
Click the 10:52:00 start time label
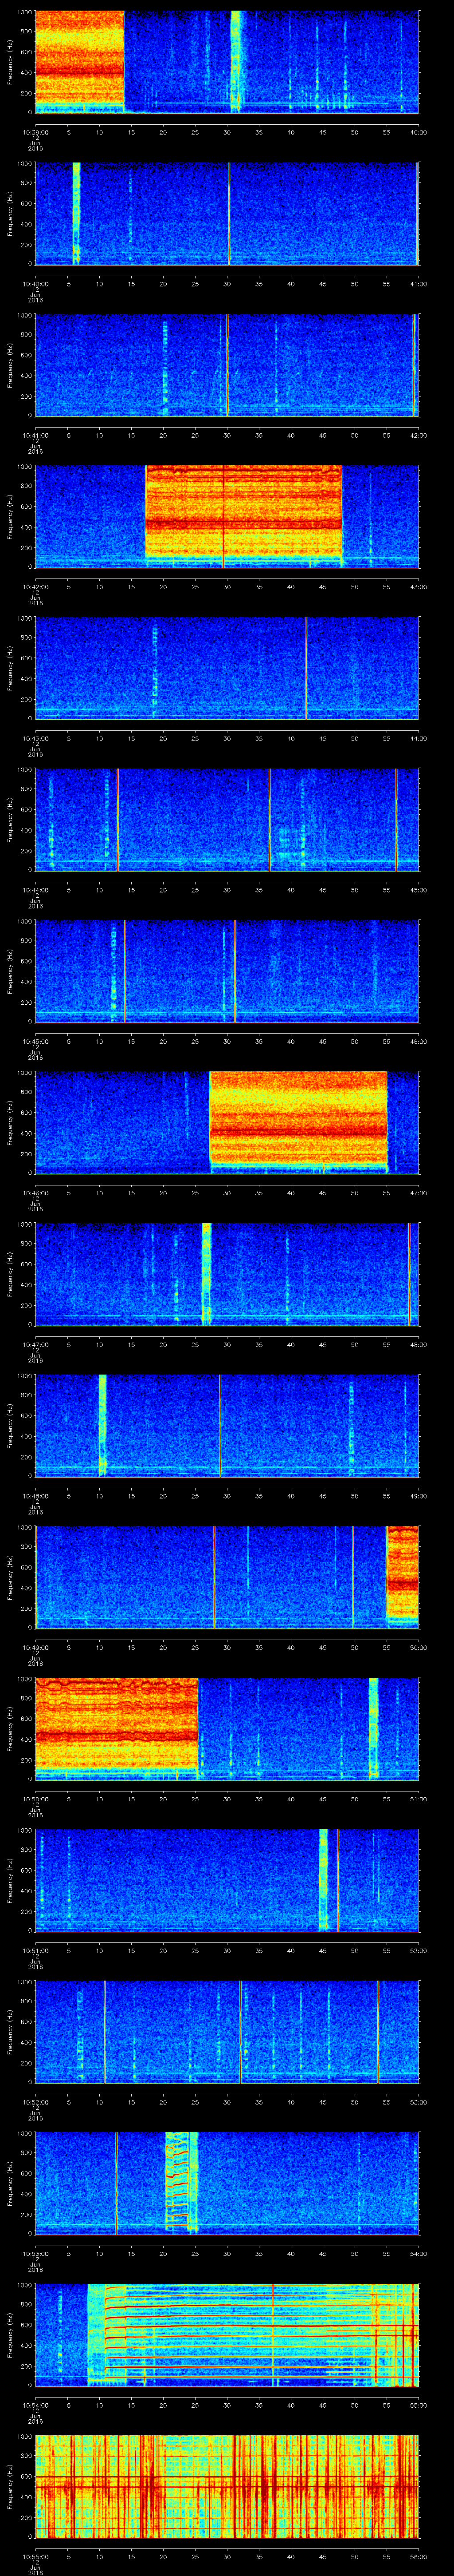36,2102
